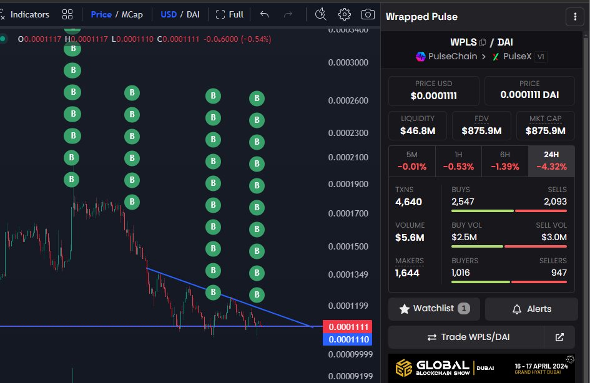This screenshot has width=590, height=383.
Task: Open the three-dot menu for Wrapped Pulse
Action: [575, 17]
